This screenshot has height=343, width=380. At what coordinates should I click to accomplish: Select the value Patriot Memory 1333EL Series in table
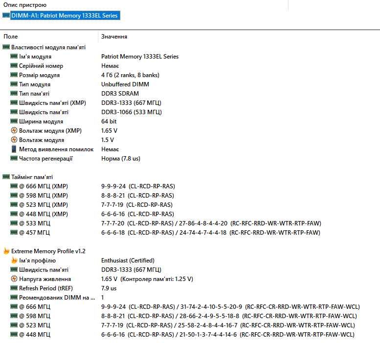(x=140, y=57)
